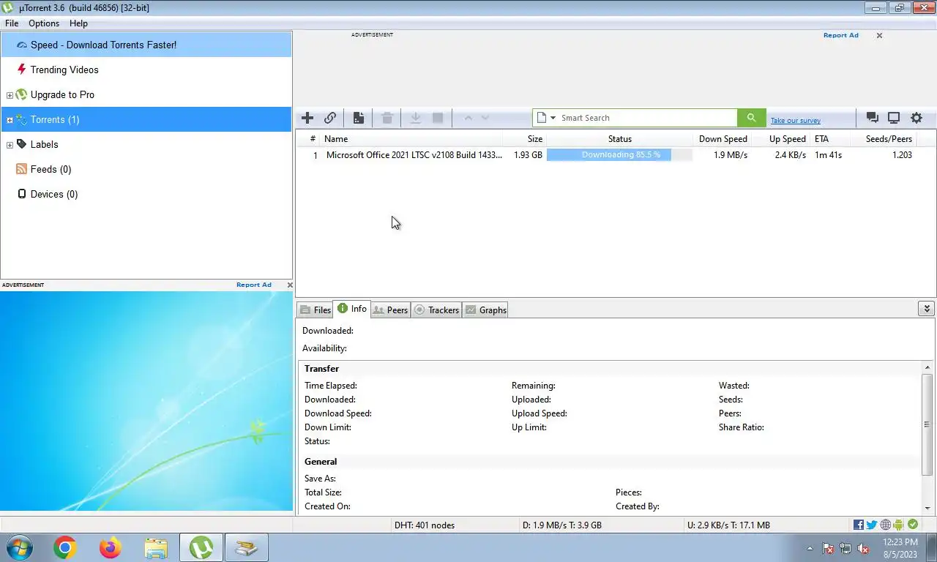Viewport: 937px width, 562px height.
Task: Close the top advertisement banner
Action: point(879,35)
